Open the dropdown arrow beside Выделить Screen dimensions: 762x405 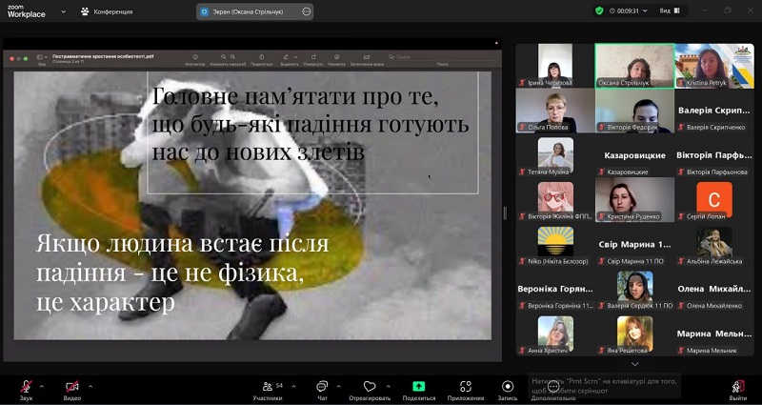295,57
